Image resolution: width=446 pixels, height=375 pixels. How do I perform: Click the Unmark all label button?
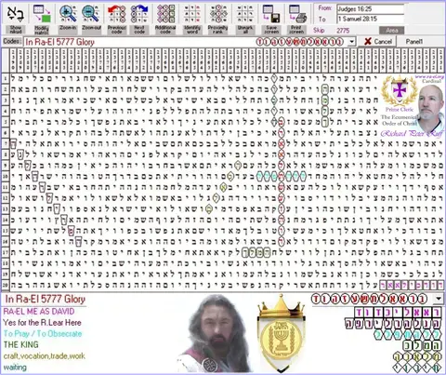tap(245, 30)
